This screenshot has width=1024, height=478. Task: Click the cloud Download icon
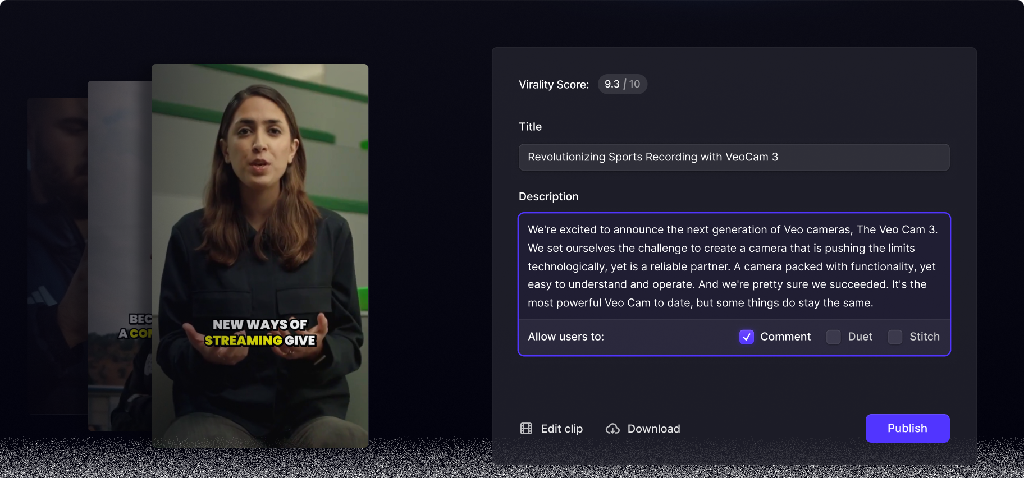612,429
